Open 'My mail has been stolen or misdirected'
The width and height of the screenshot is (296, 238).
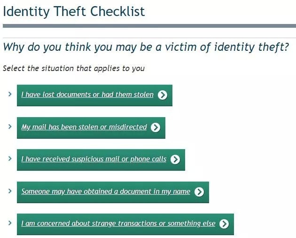tap(84, 127)
